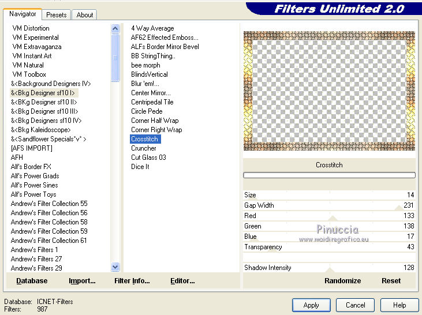Select VM Toolbox category
Image resolution: width=422 pixels, height=315 pixels.
pyautogui.click(x=29, y=74)
